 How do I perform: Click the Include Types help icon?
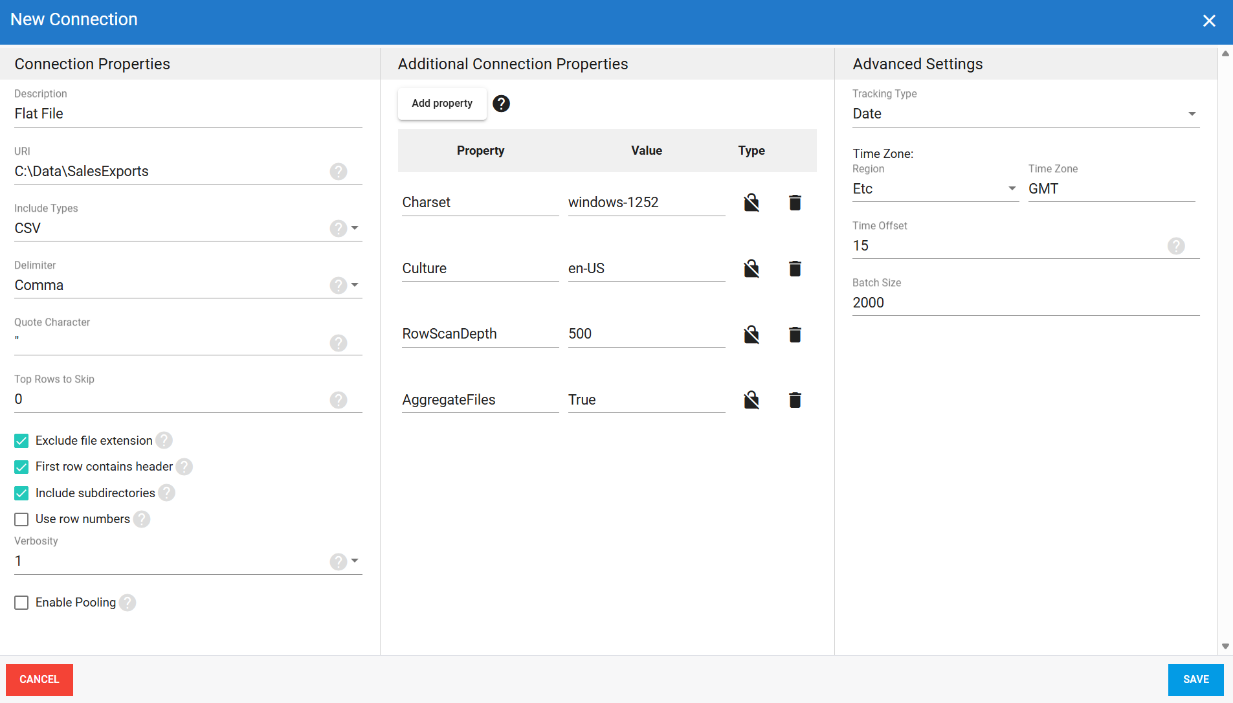pos(339,229)
